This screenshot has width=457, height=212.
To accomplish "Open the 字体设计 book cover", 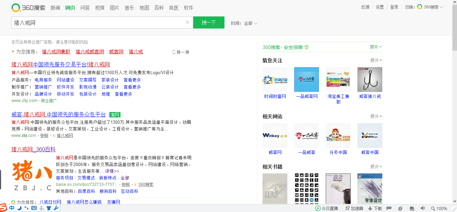I will pyautogui.click(x=370, y=189).
